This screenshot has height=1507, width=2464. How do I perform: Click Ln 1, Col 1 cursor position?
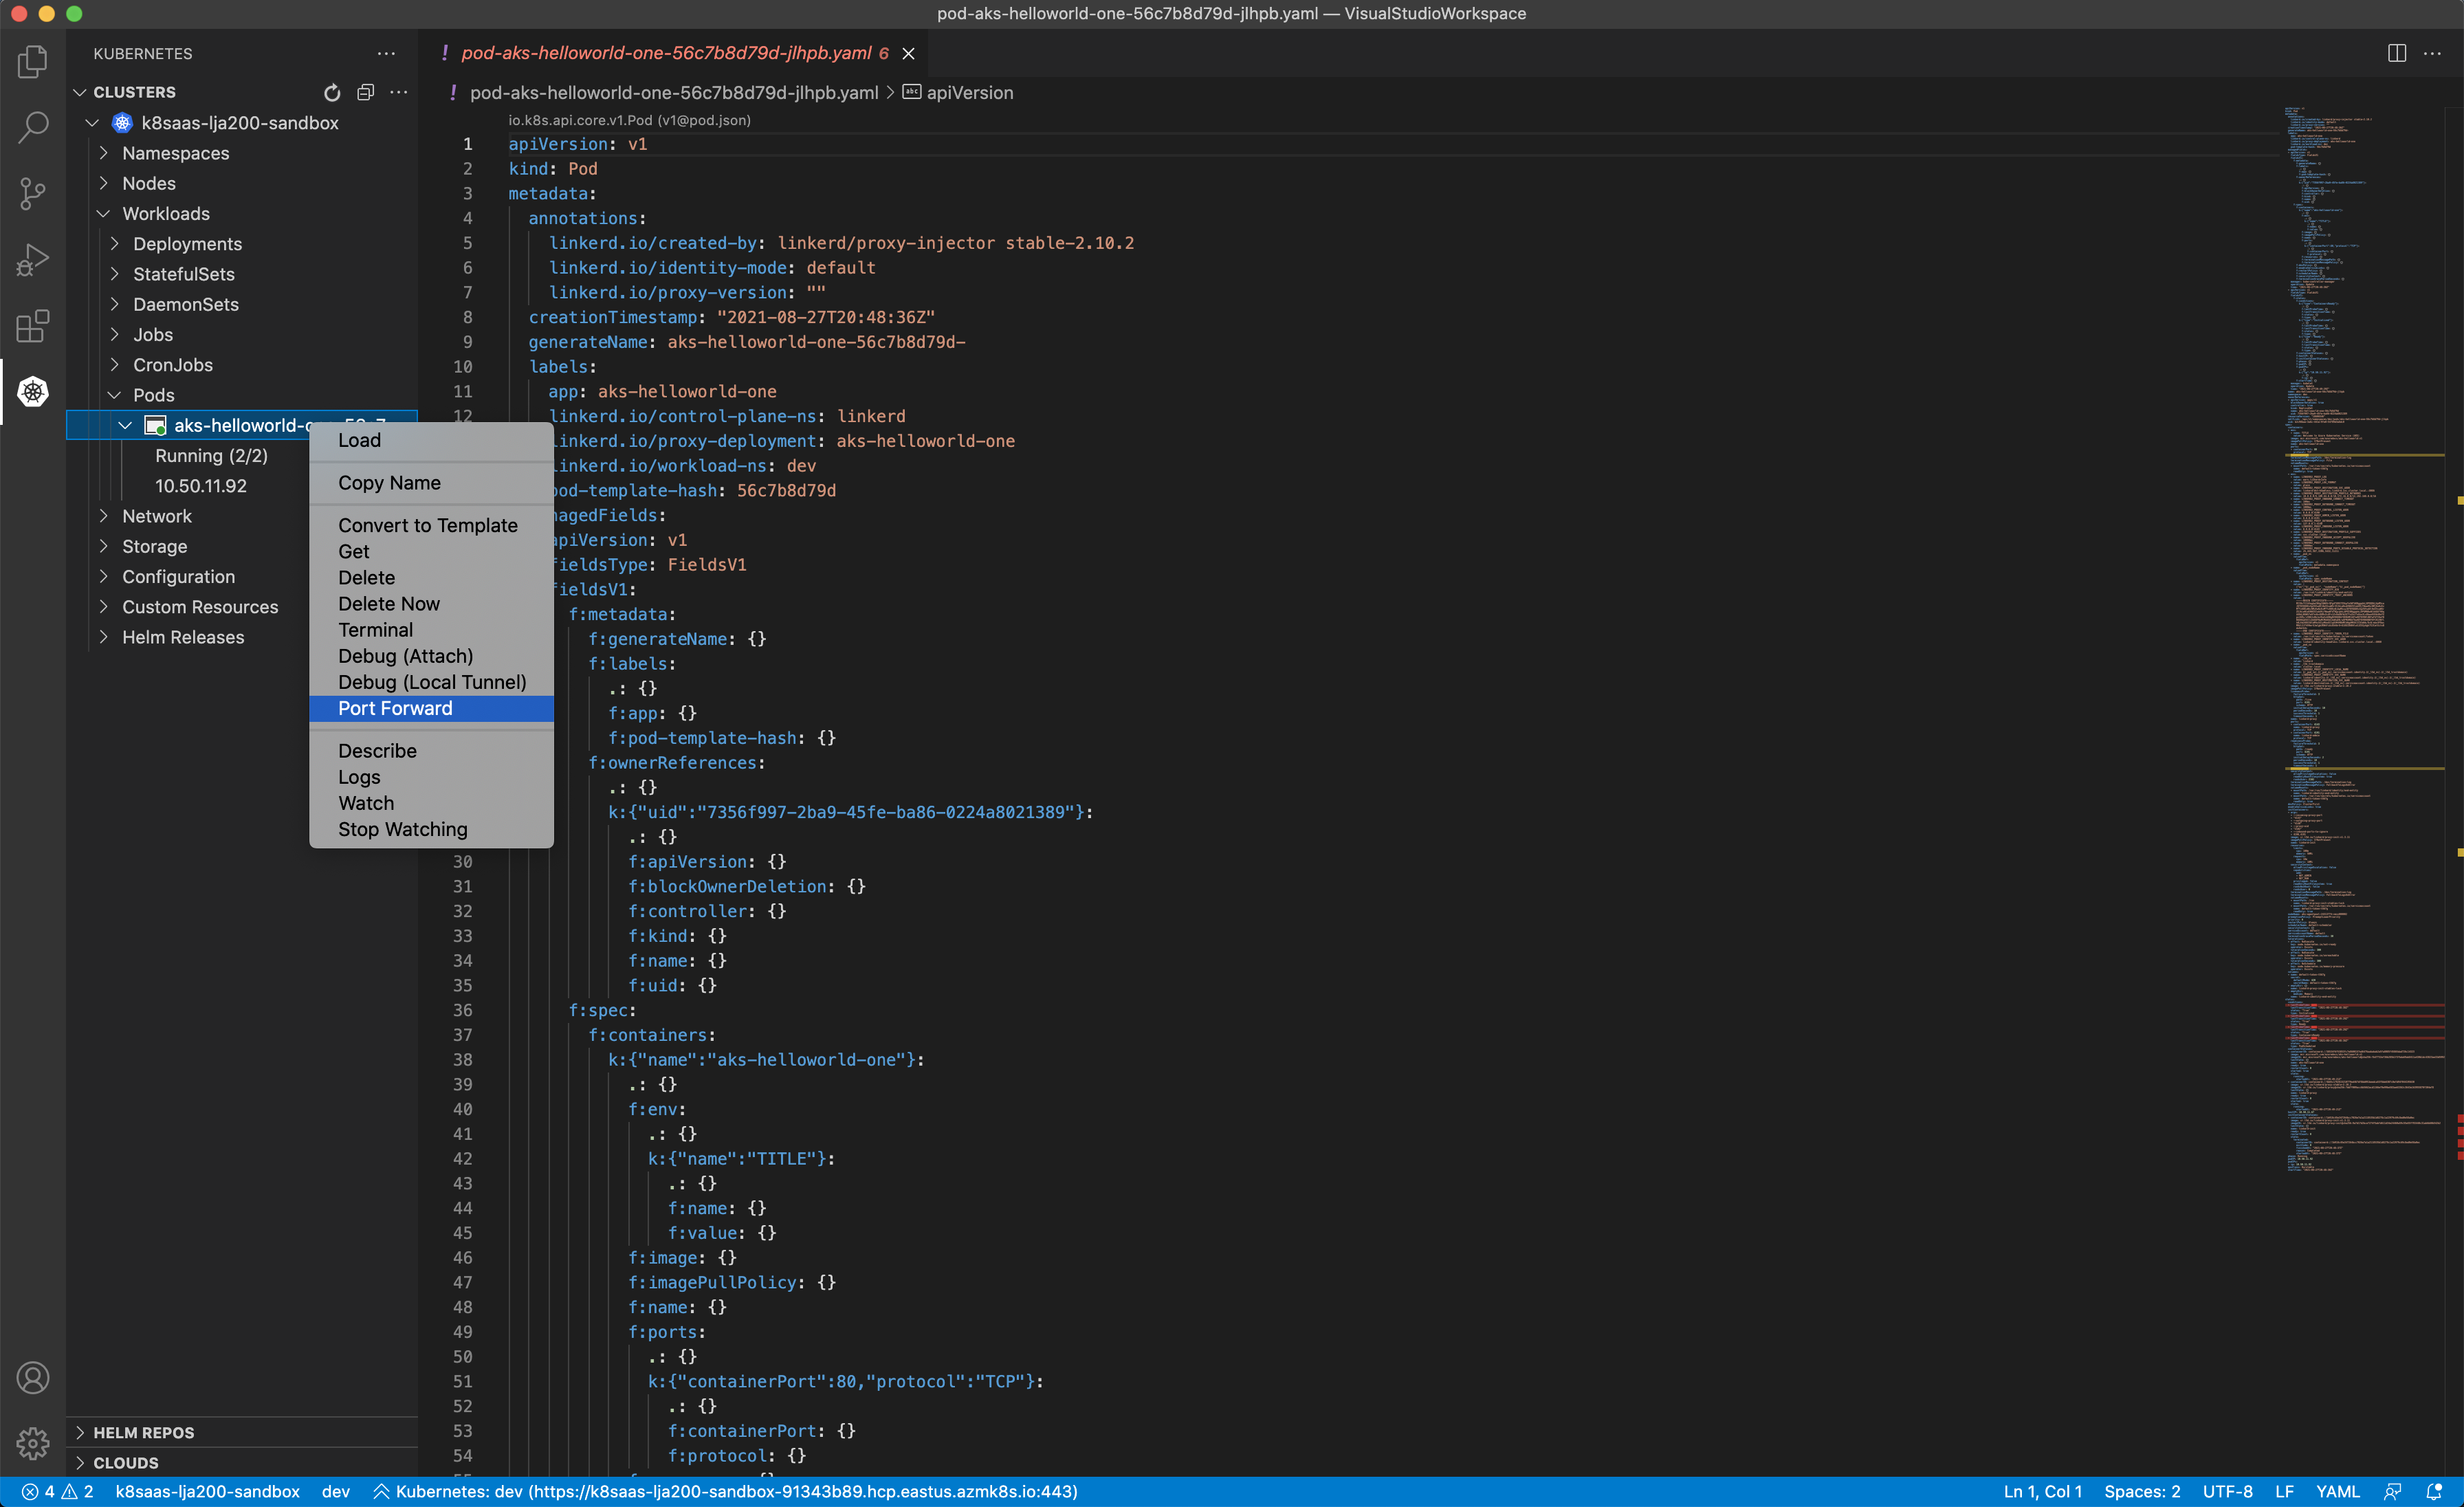2042,1491
